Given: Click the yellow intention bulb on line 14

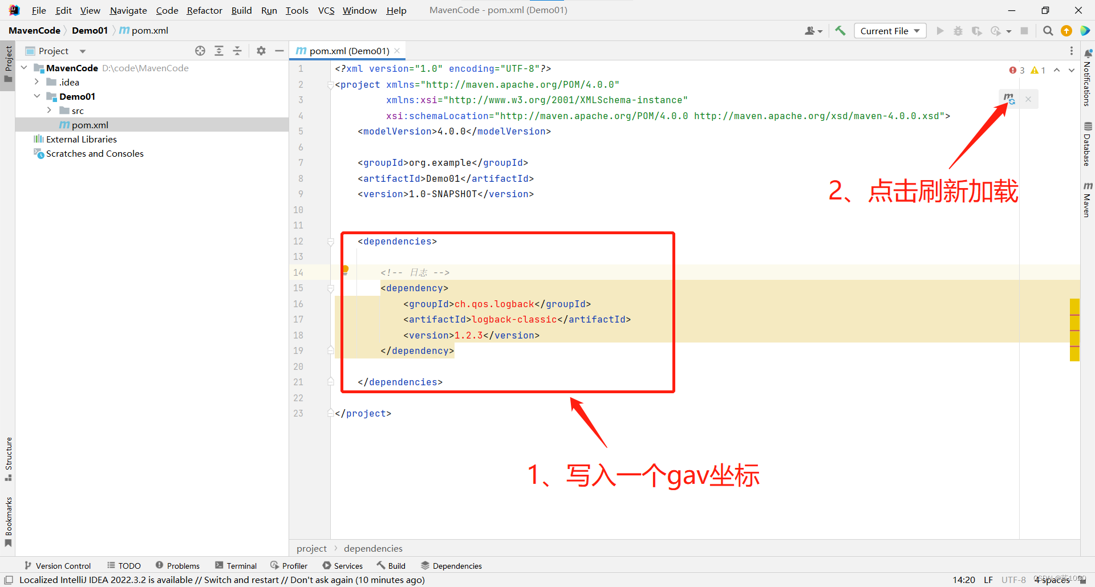Looking at the screenshot, I should coord(345,270).
